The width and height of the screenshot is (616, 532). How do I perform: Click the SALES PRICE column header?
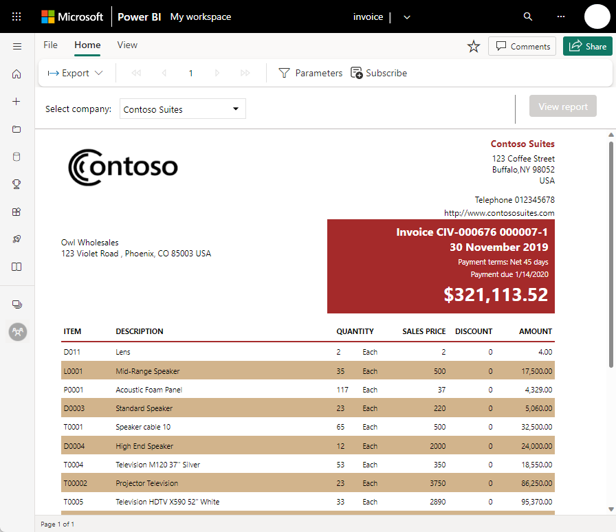pyautogui.click(x=424, y=331)
